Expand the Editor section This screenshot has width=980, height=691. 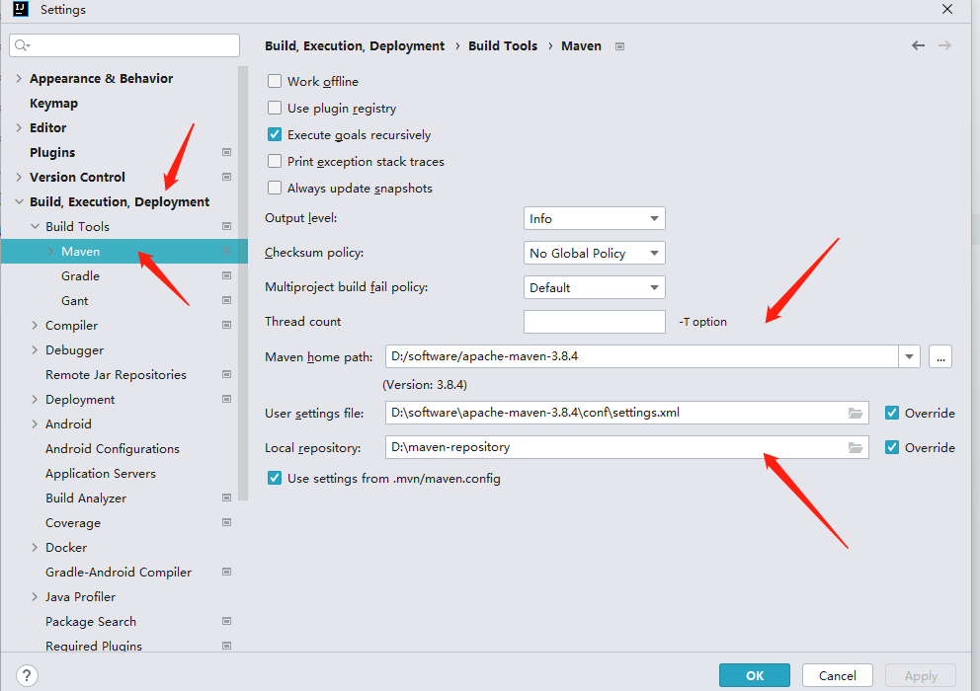[19, 127]
